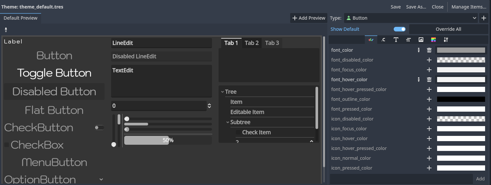Open the Constants theme item tab
Viewport: 491px width, 185px height.
click(383, 40)
